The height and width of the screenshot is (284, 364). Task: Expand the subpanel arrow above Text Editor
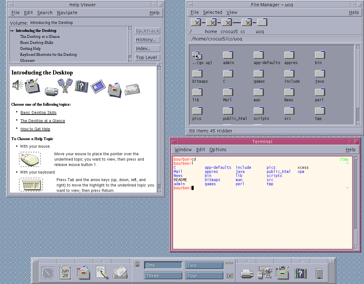click(102, 261)
